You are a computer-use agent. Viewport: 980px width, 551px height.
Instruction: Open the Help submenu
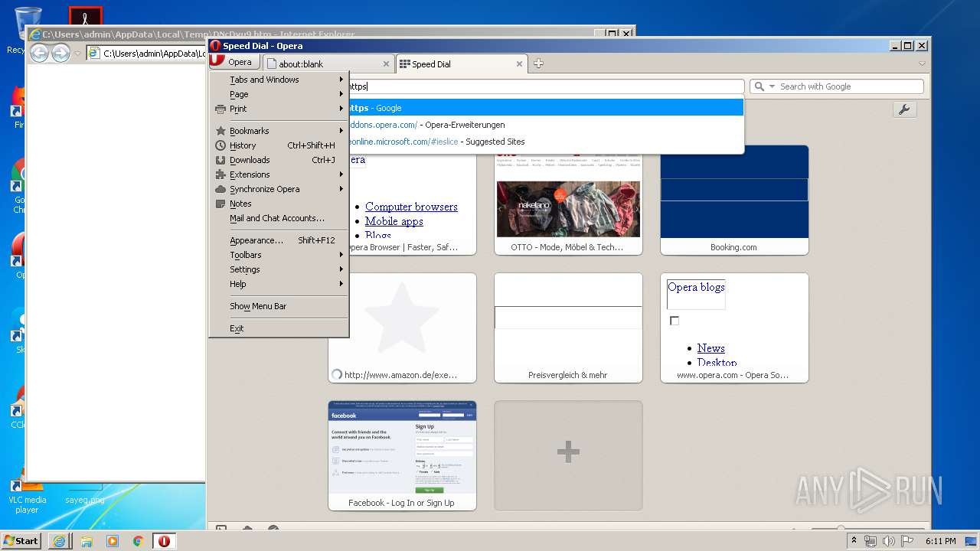pyautogui.click(x=279, y=284)
